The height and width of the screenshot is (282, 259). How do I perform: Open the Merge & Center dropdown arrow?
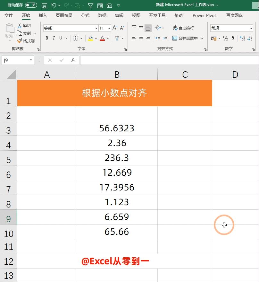point(202,38)
